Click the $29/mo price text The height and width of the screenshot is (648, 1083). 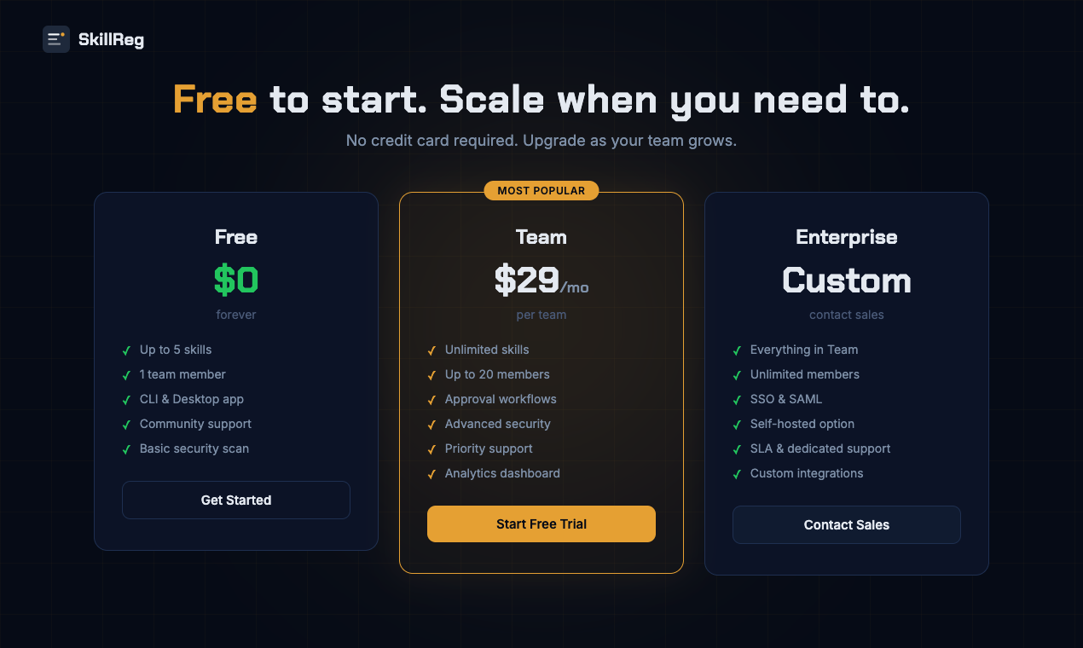click(541, 281)
